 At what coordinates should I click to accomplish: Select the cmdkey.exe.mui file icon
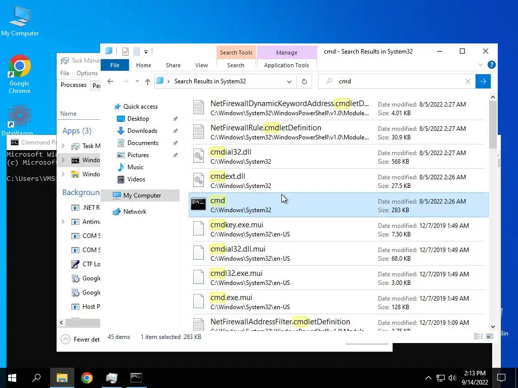tap(198, 228)
